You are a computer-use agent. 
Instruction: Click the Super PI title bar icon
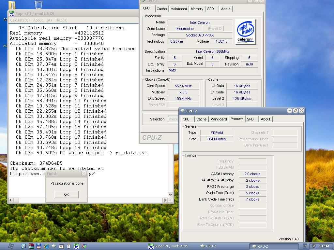coord(12,14)
